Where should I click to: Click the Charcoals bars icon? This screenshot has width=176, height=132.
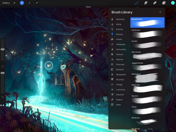tap(112, 64)
